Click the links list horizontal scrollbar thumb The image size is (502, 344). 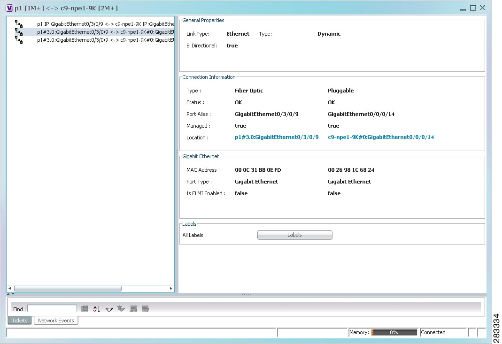click(68, 289)
